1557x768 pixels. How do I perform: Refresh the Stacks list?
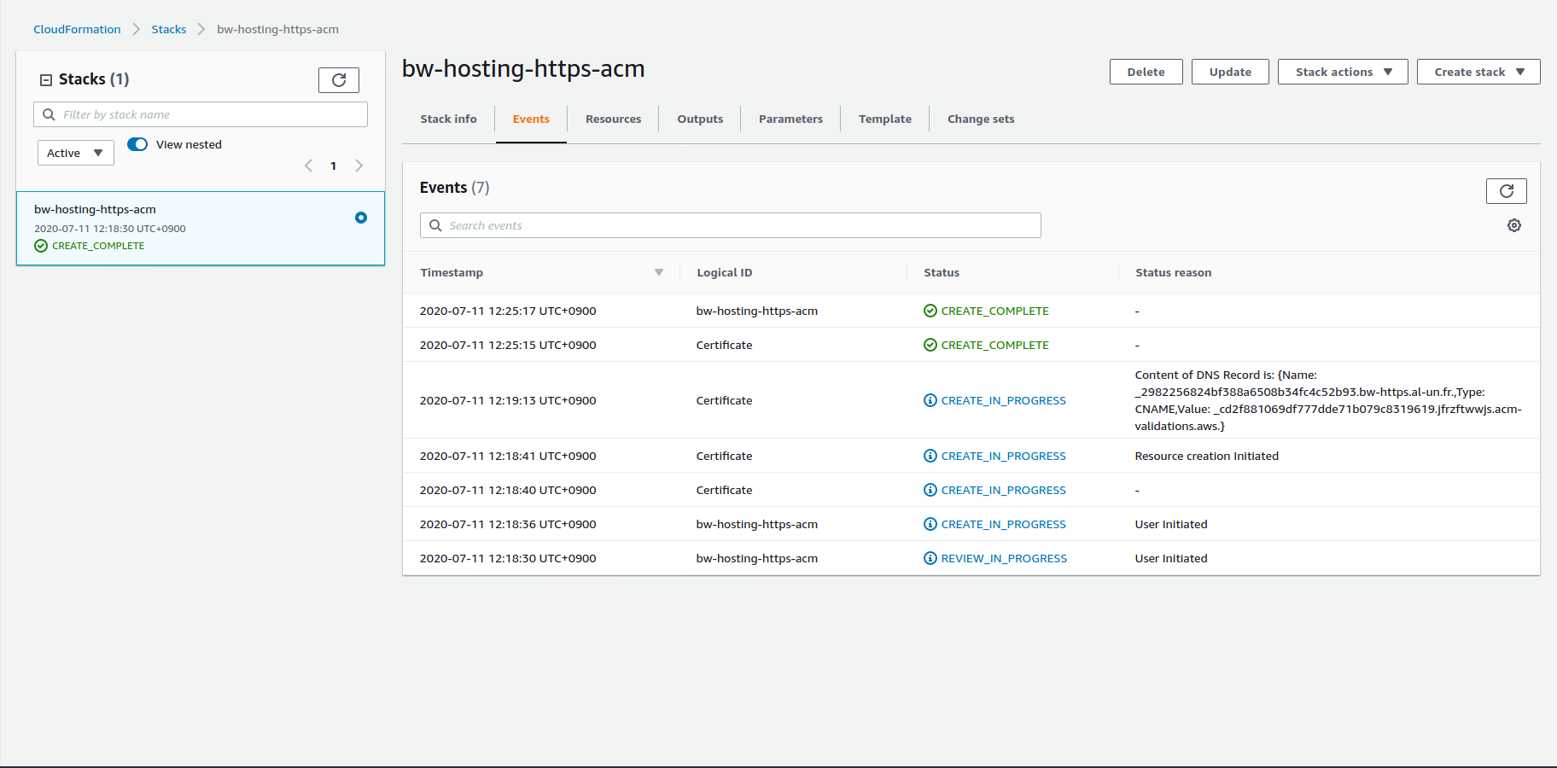[338, 80]
